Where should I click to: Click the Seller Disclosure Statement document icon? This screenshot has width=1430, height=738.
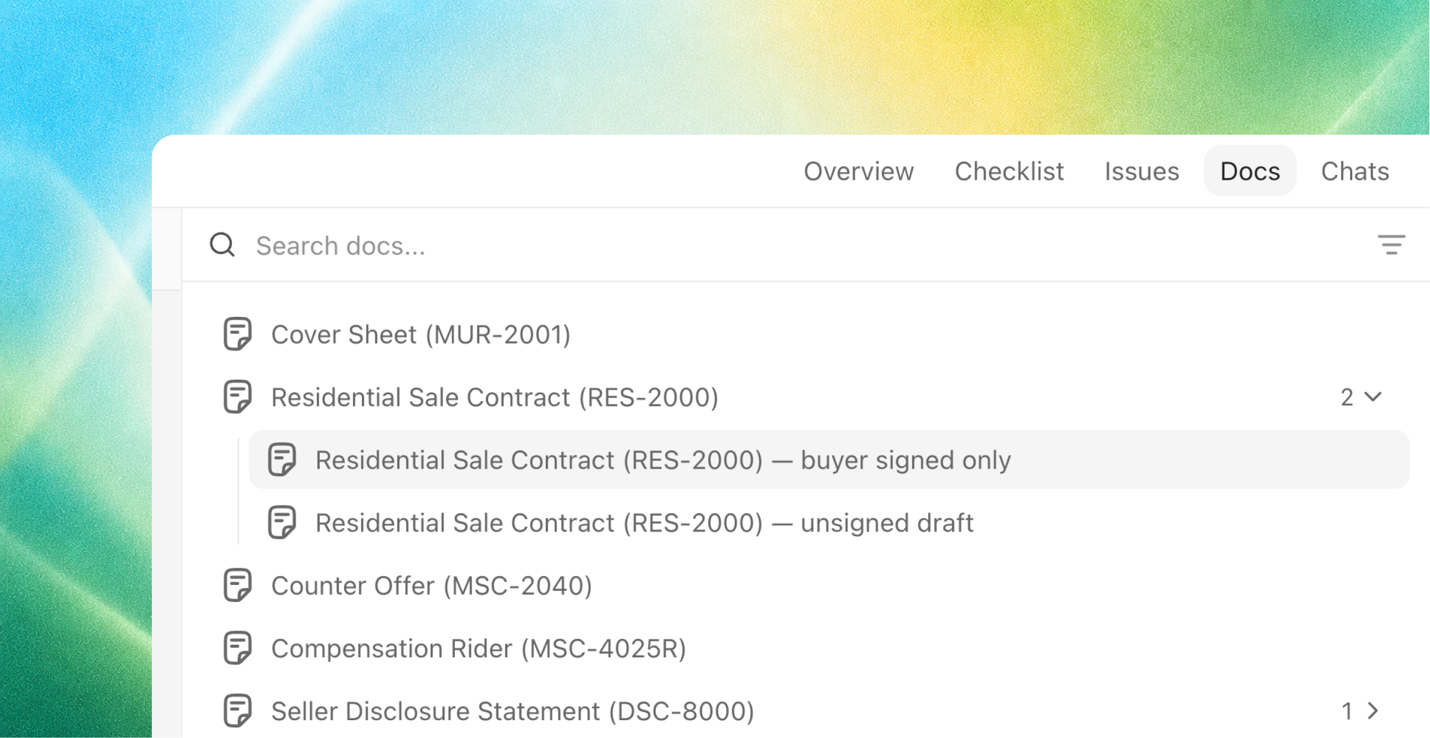237,711
